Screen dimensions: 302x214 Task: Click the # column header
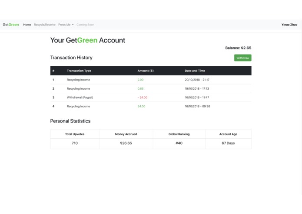tap(53, 71)
